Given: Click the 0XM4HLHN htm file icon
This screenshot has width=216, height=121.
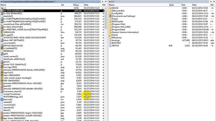Looking at the screenshot, I should [2, 32].
